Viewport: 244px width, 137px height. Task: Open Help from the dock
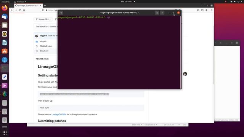pos(5,60)
